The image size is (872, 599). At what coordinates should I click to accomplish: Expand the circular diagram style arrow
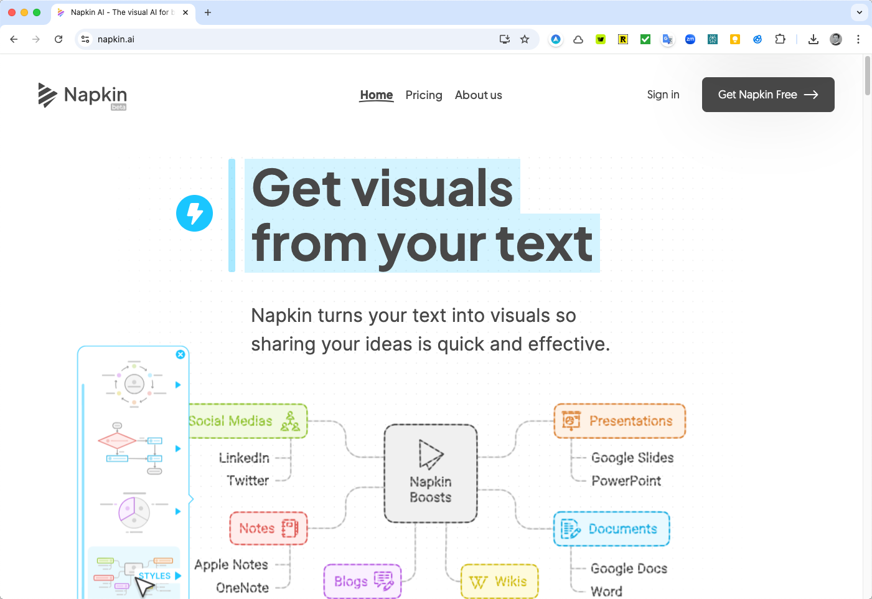[x=178, y=385]
